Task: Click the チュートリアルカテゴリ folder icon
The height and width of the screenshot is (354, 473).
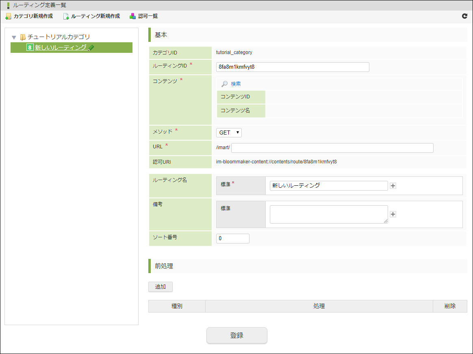Action: click(x=23, y=37)
